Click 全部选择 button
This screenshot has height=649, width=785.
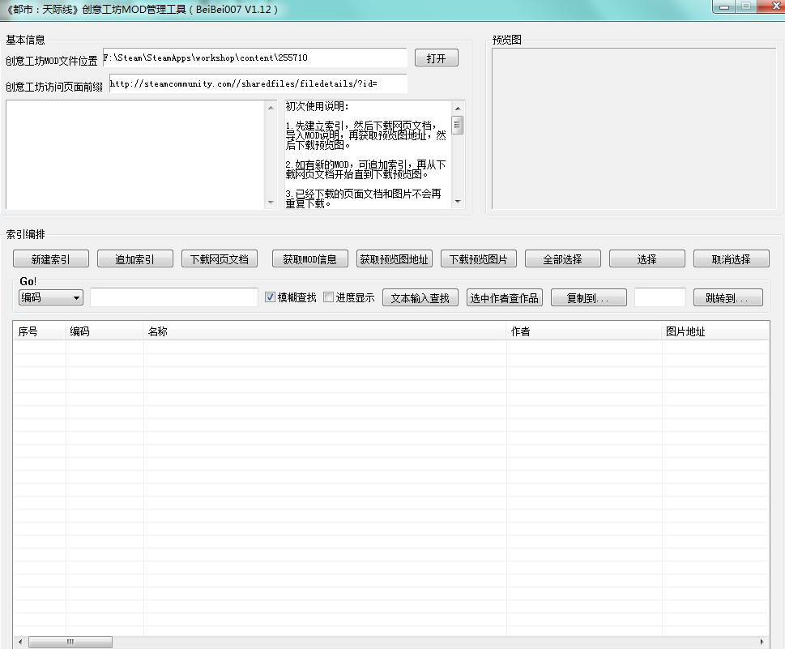[563, 259]
